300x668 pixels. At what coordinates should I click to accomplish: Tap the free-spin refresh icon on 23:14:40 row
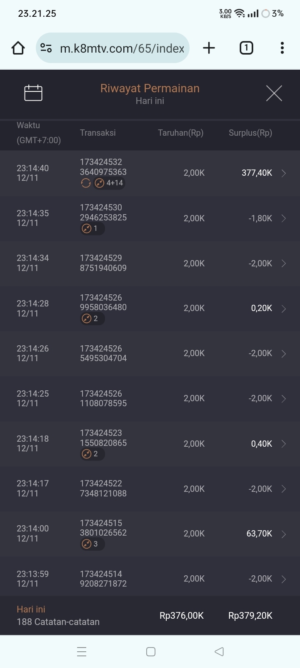(86, 183)
